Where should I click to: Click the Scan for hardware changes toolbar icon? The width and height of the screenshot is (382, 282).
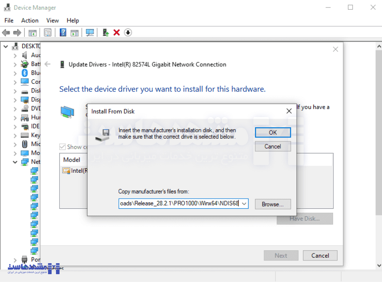click(90, 33)
